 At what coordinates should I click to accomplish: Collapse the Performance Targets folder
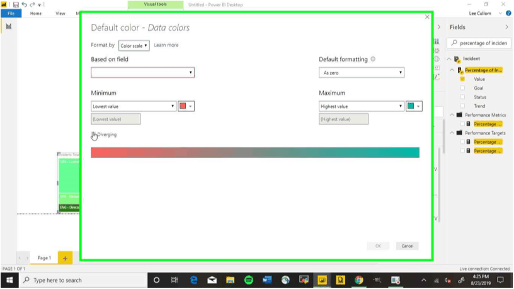[452, 133]
